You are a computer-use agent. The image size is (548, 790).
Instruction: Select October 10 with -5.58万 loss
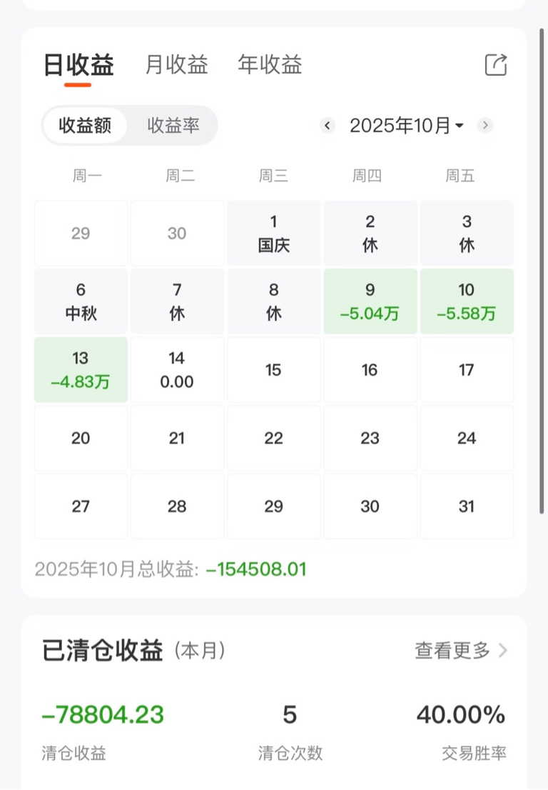[466, 301]
